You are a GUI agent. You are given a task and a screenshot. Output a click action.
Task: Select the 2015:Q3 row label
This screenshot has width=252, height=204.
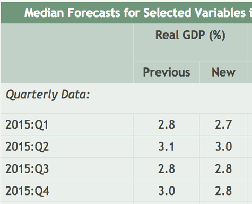click(27, 168)
